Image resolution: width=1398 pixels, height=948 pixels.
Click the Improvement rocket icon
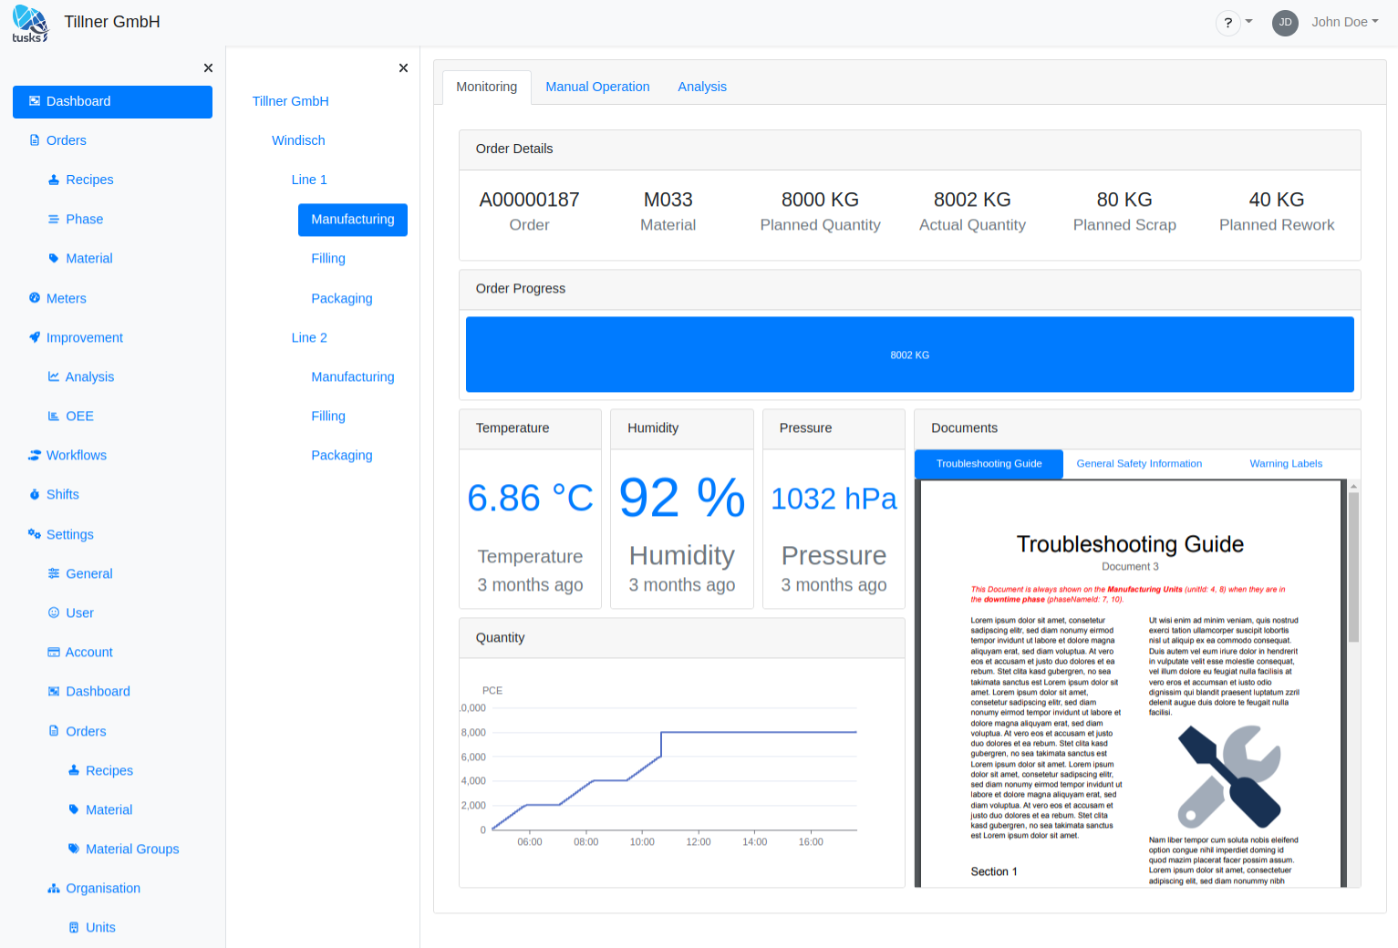(x=35, y=337)
